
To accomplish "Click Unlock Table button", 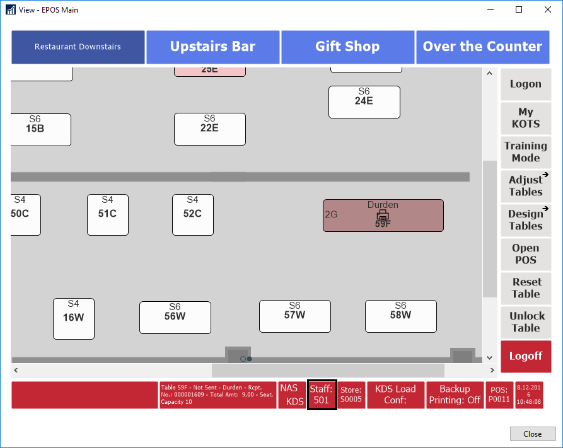I will coord(526,323).
